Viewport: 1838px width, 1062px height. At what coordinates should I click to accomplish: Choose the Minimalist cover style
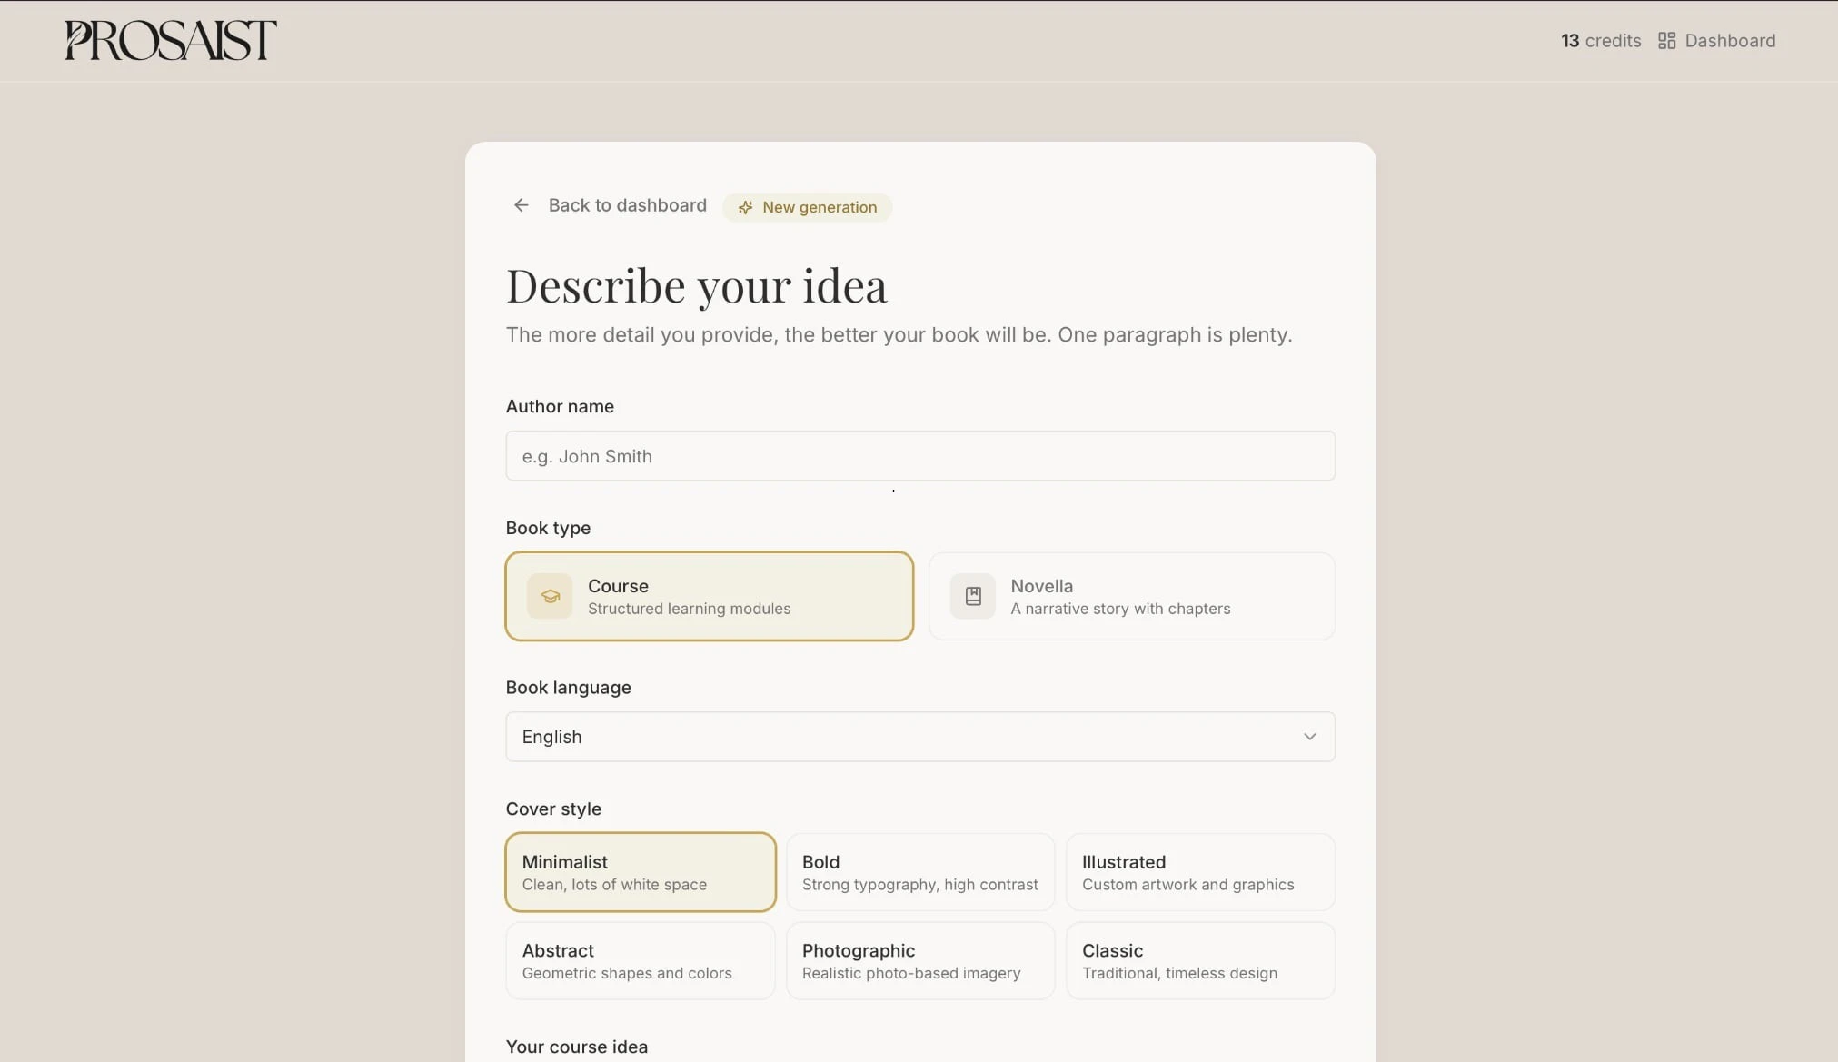point(641,872)
